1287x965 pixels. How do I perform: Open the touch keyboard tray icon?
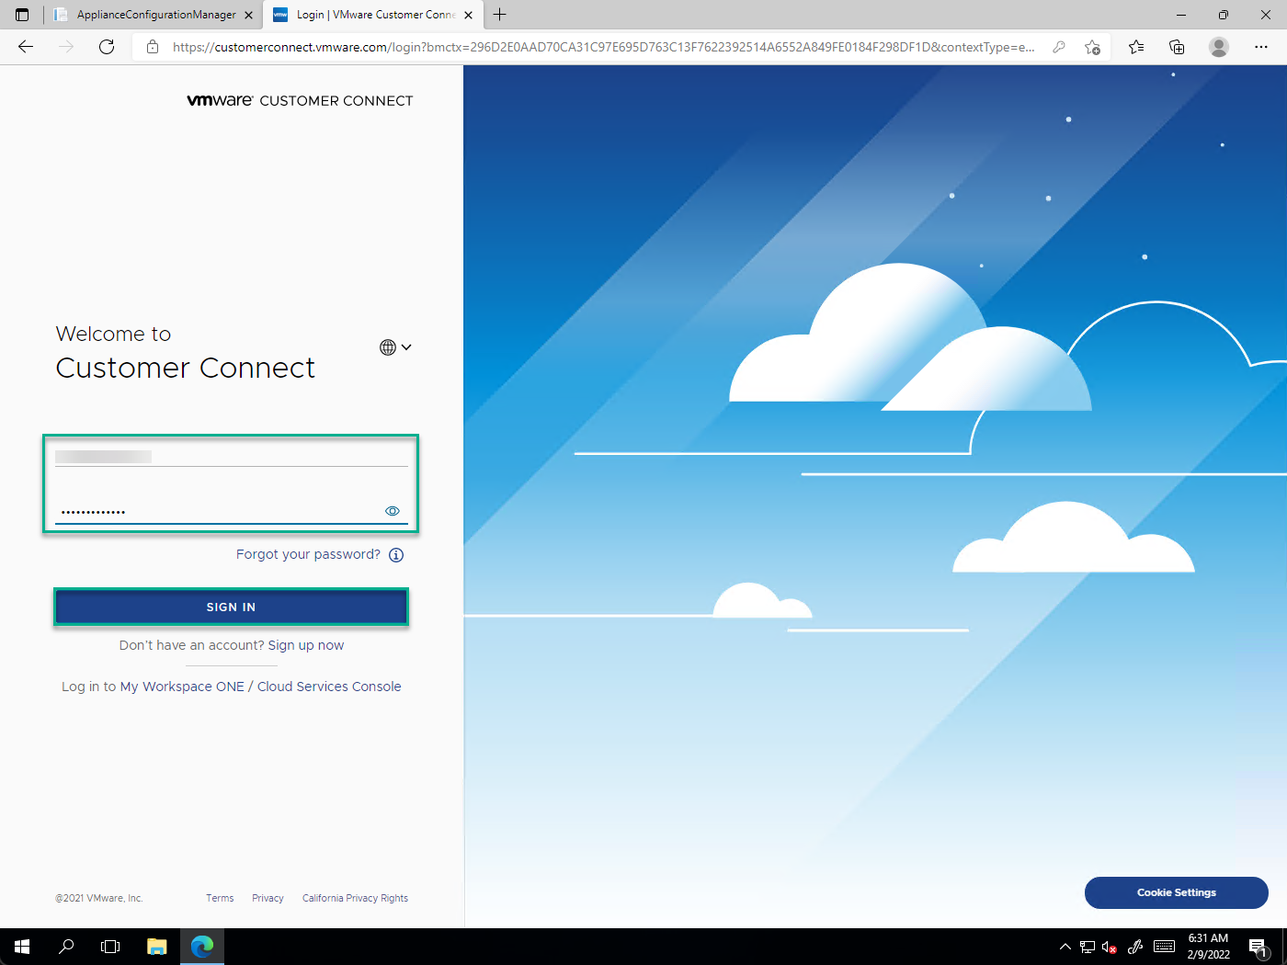pyautogui.click(x=1164, y=947)
